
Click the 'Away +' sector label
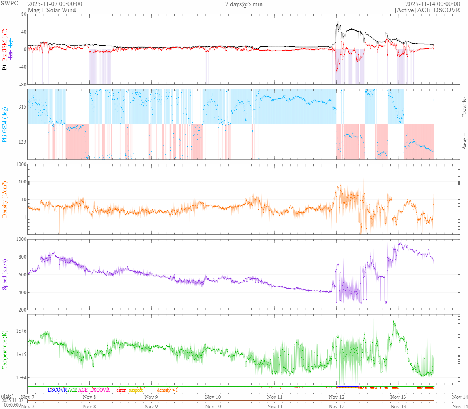(464, 141)
